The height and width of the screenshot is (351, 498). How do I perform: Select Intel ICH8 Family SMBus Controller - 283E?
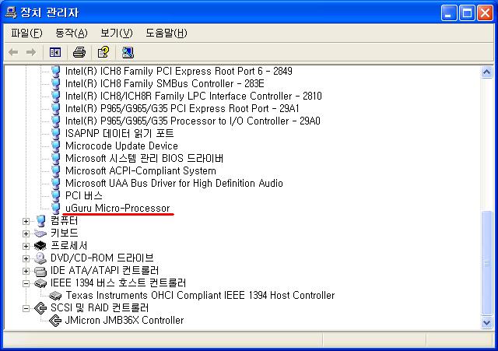(164, 83)
